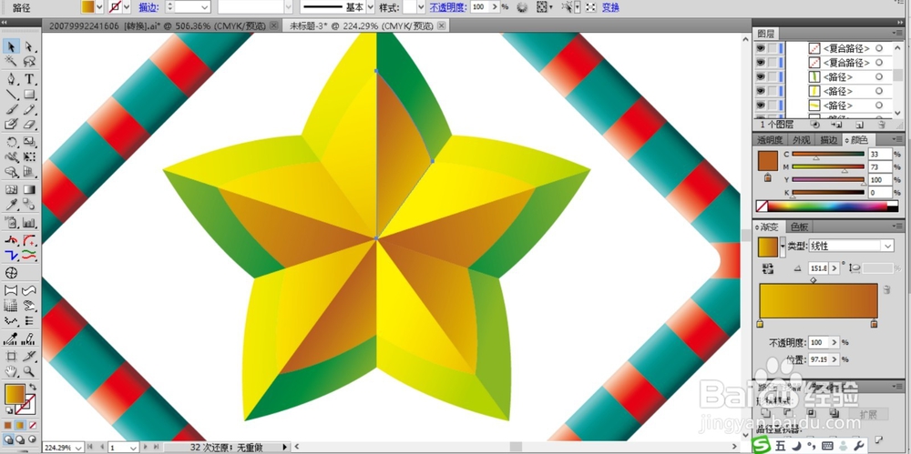
Task: Open stroke color dropdown in control bar
Action: pyautogui.click(x=127, y=7)
